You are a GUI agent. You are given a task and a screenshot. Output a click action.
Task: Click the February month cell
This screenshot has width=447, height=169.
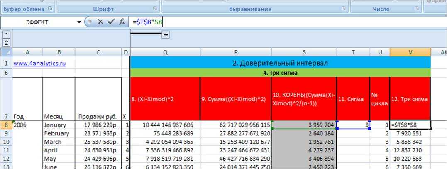59,133
